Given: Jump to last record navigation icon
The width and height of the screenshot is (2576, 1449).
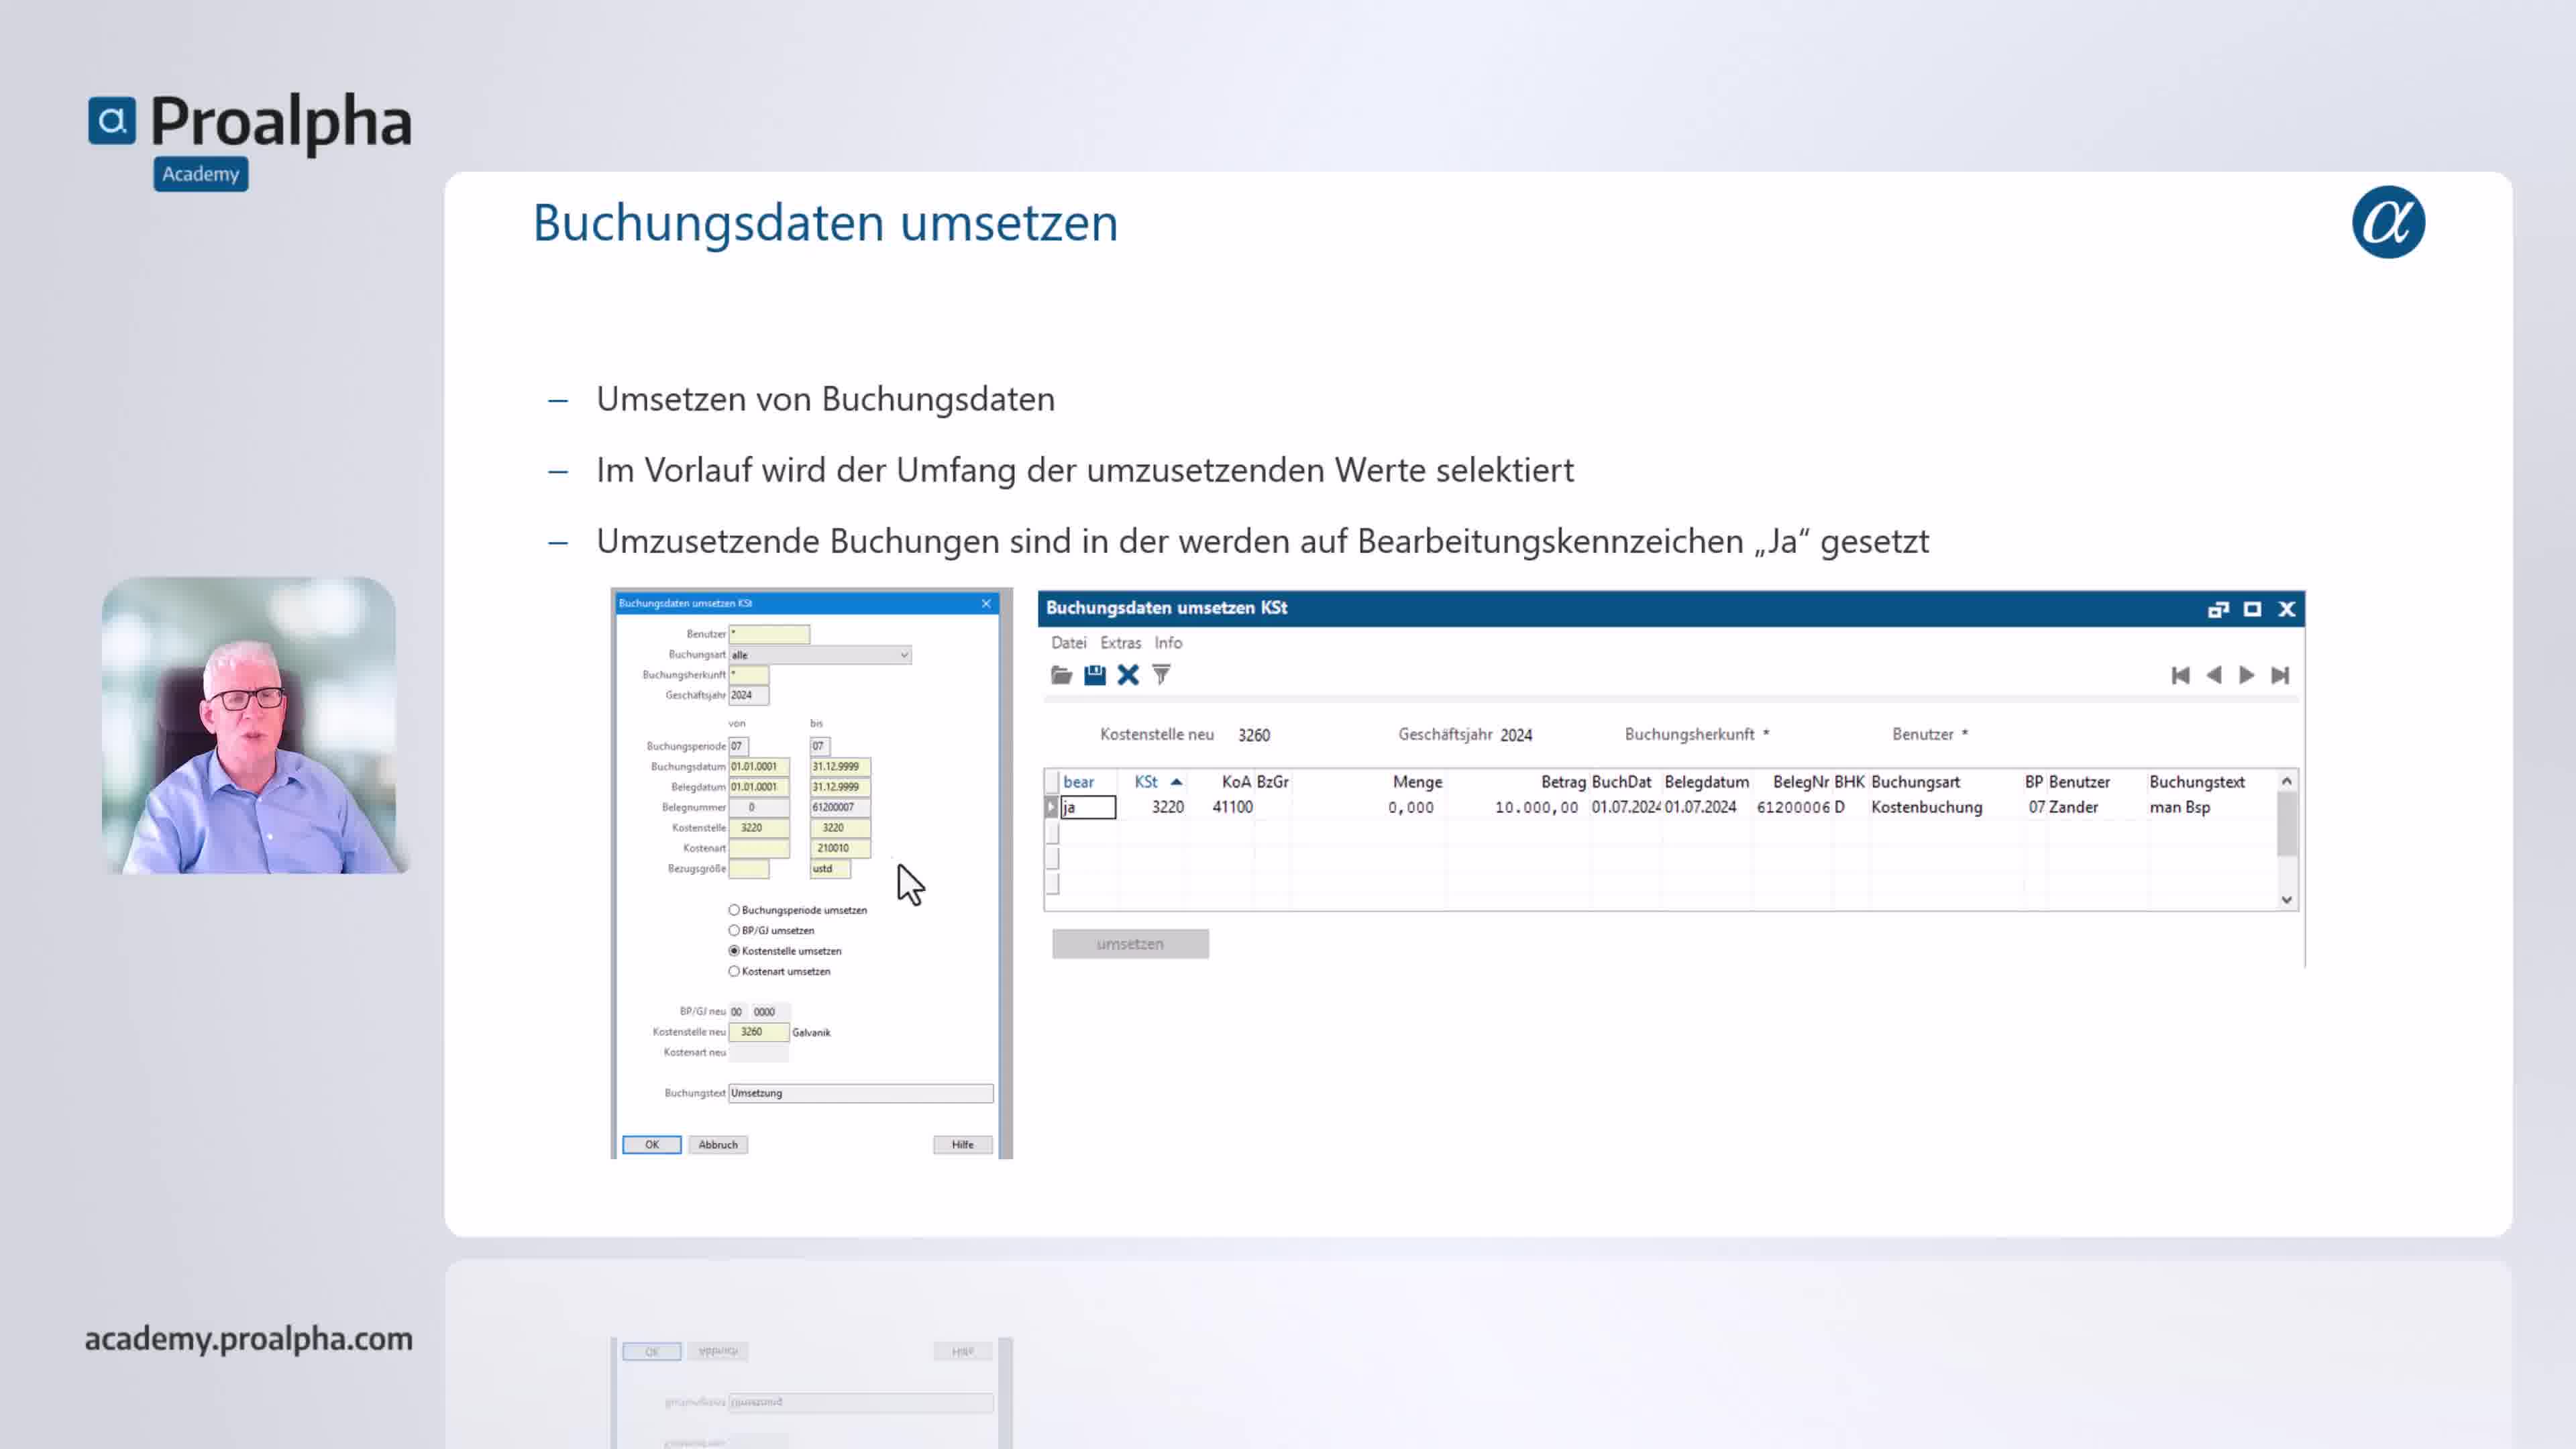Looking at the screenshot, I should coord(2280,676).
